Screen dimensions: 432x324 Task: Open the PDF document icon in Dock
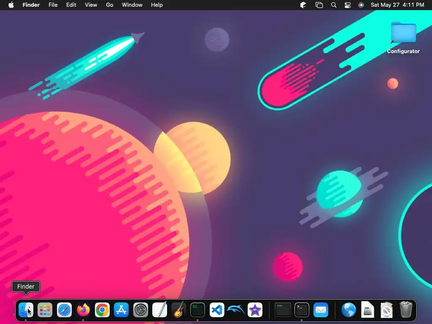(x=386, y=310)
